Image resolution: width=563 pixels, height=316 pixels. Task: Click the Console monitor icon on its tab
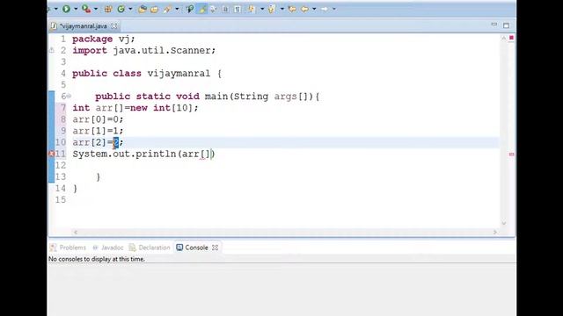tap(179, 248)
